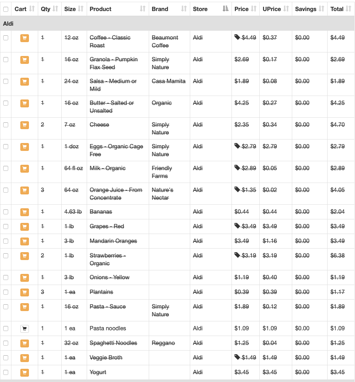The image size is (355, 382).
Task: Sort the table by the Cart column
Action: [25, 9]
